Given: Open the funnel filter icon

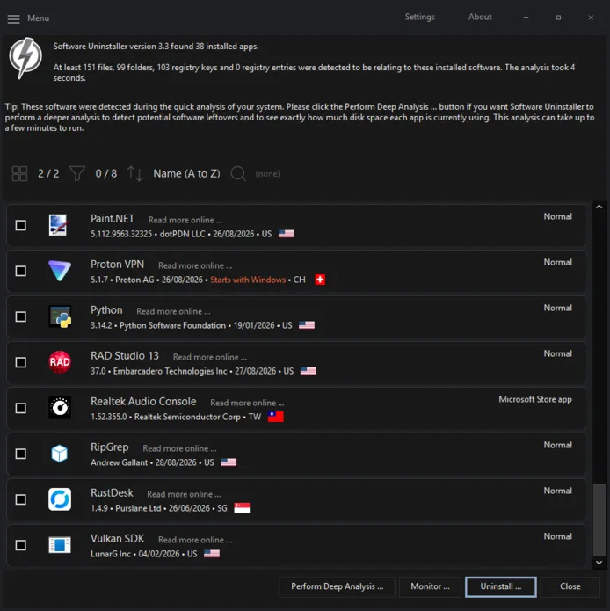Looking at the screenshot, I should (x=77, y=174).
